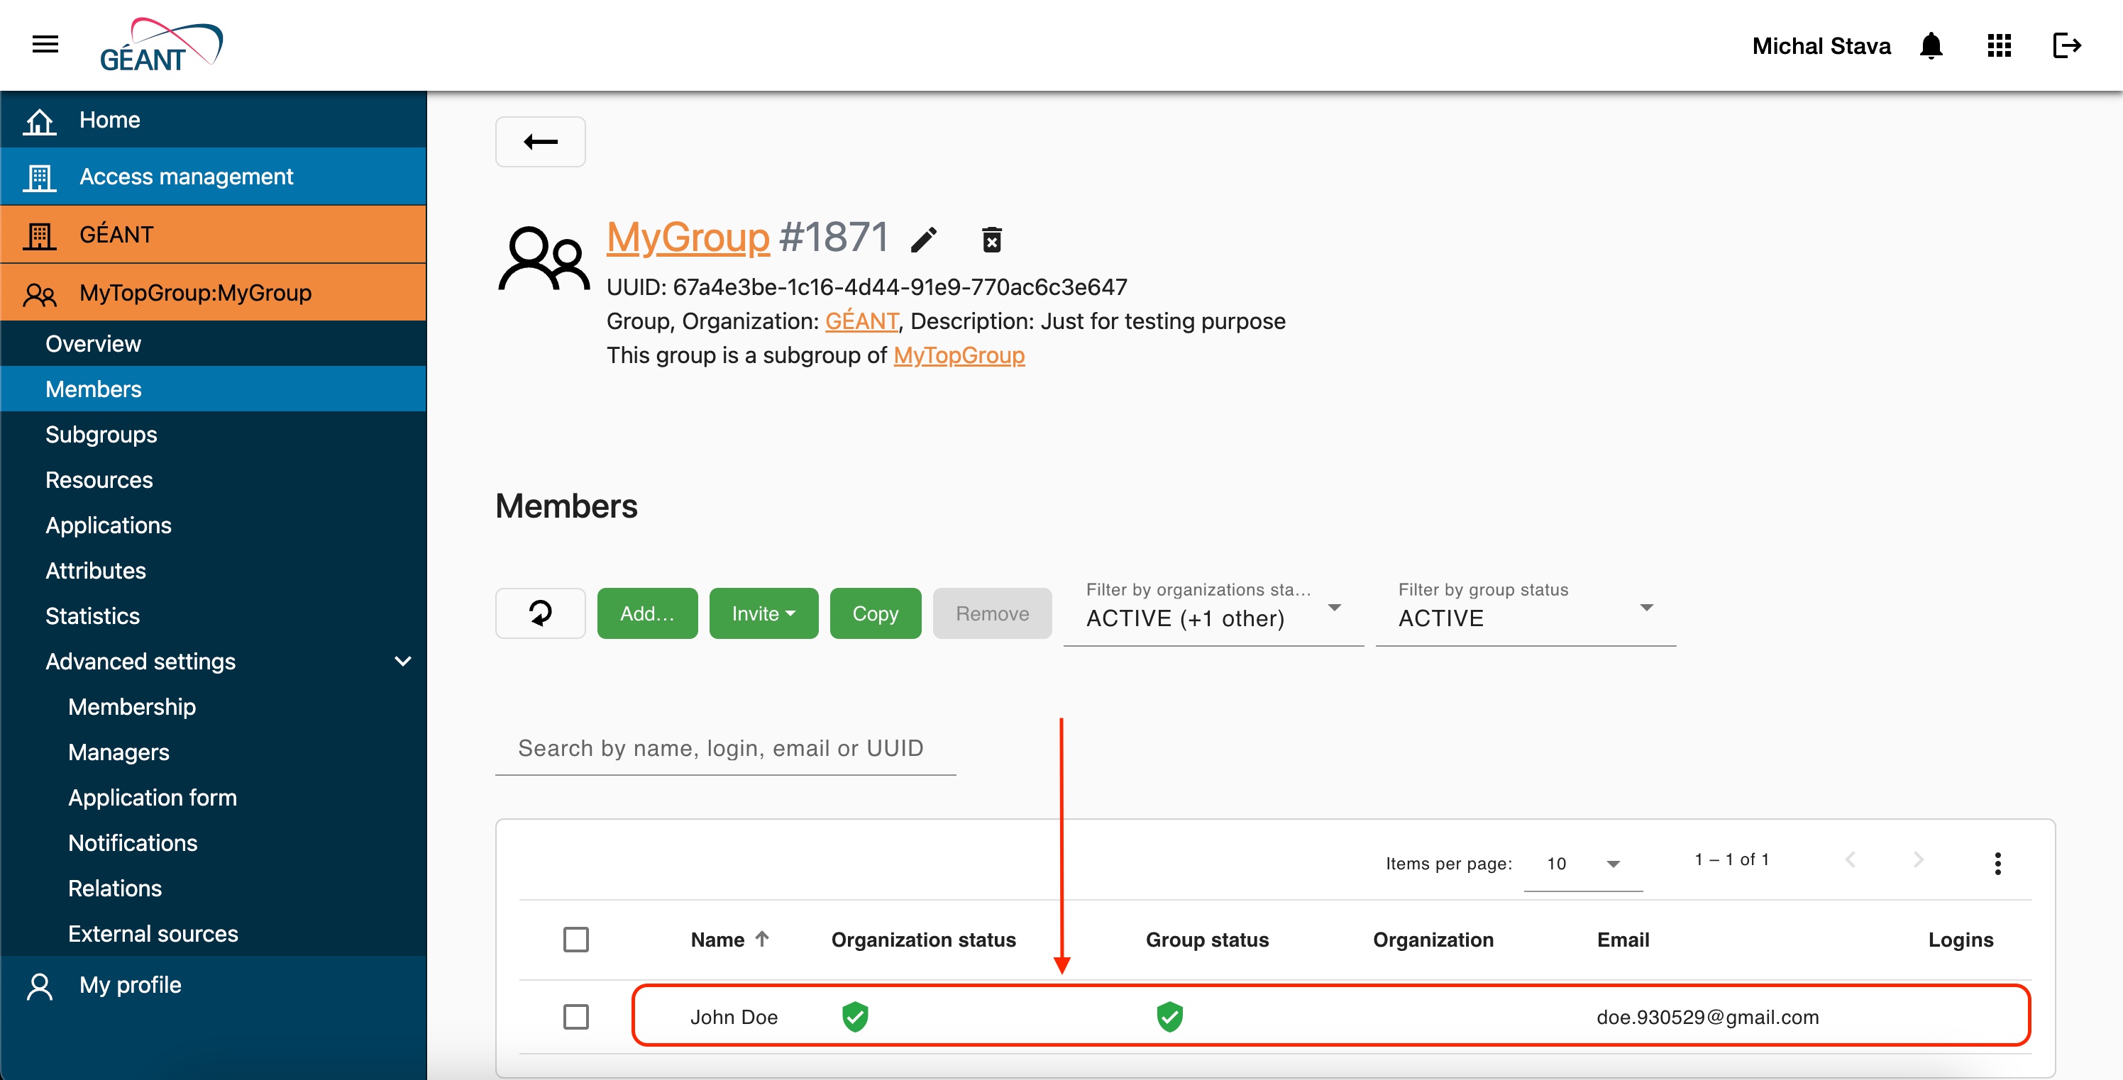Go to next page of members
Image resolution: width=2123 pixels, height=1080 pixels.
[x=1919, y=859]
